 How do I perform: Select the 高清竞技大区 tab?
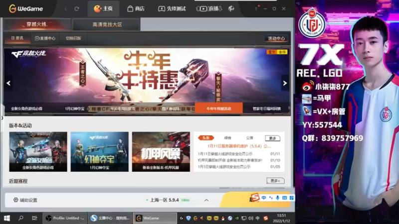tap(107, 24)
